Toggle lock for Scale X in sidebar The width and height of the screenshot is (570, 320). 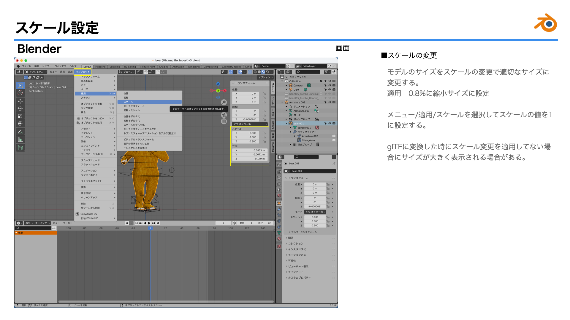click(x=264, y=133)
